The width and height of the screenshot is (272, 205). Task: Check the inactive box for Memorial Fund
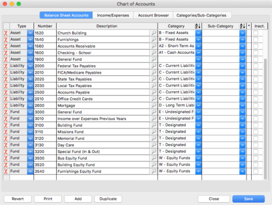pyautogui.click(x=256, y=138)
